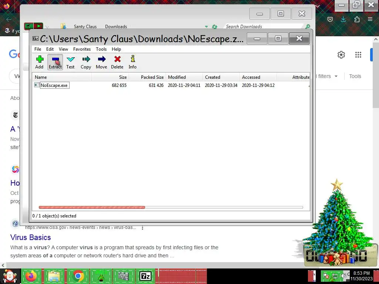Open the Help menu
Viewport: 379px width, 284px height.
pos(116,49)
